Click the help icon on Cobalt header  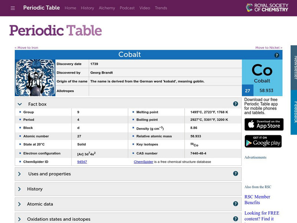tap(277, 55)
